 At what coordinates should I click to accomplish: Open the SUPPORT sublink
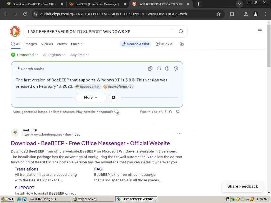[25, 188]
